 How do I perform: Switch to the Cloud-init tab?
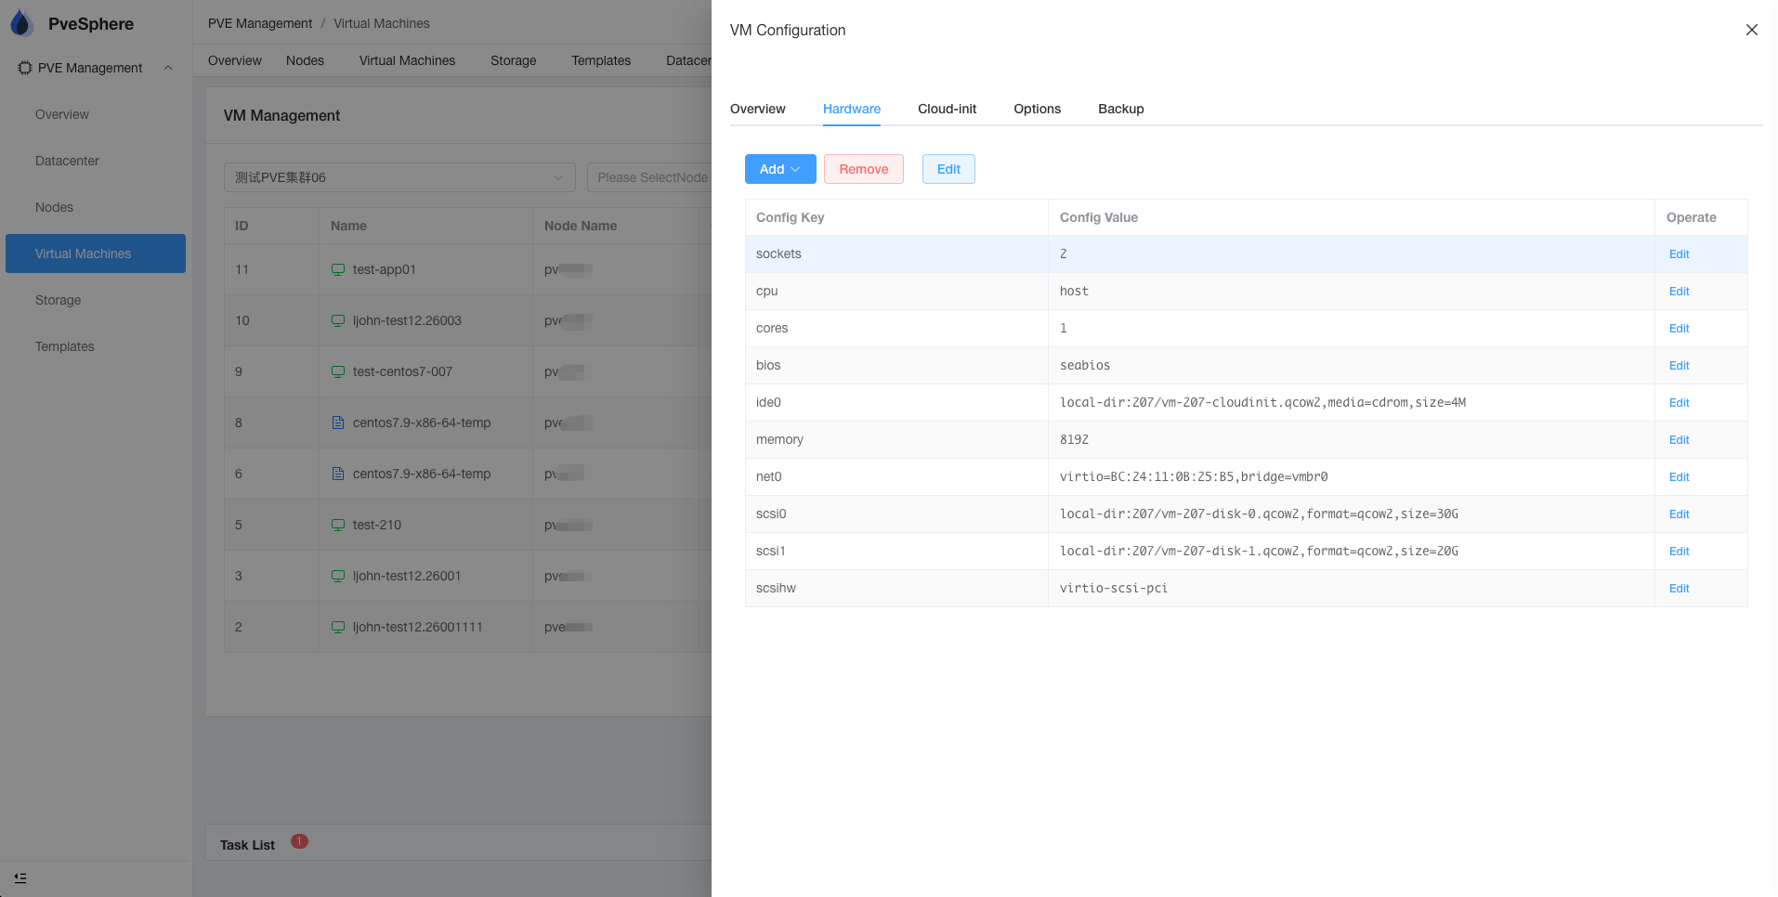click(x=947, y=109)
